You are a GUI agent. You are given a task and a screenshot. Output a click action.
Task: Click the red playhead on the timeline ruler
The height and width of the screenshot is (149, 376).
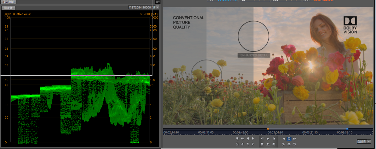207,132
